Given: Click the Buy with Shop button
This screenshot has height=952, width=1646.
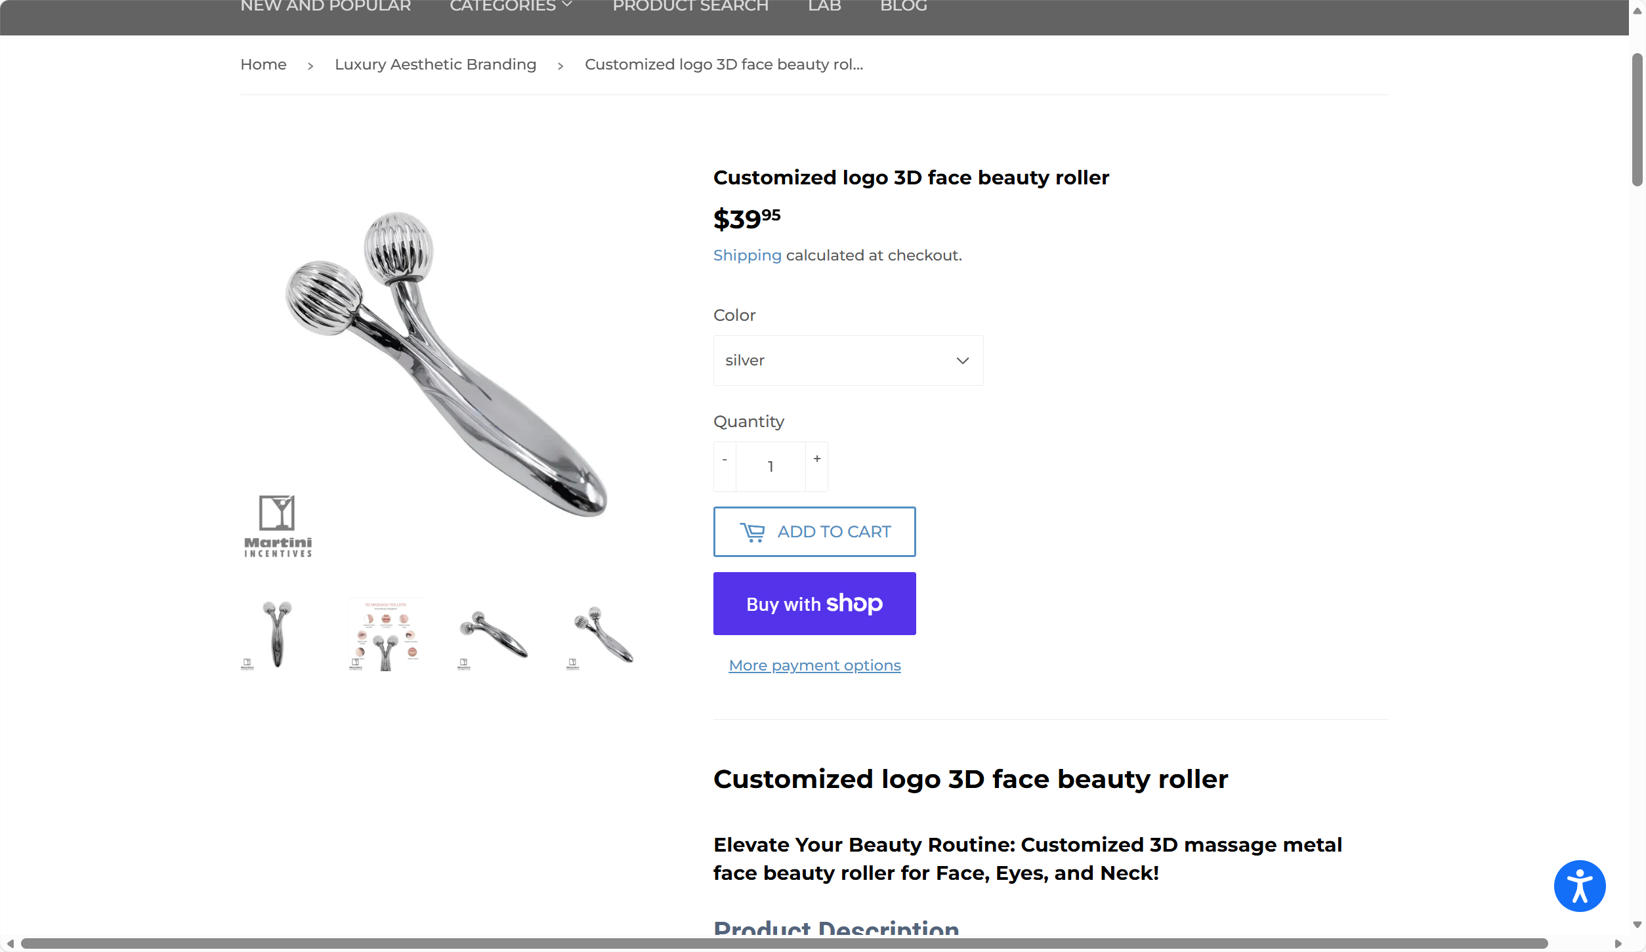Looking at the screenshot, I should coord(814,604).
